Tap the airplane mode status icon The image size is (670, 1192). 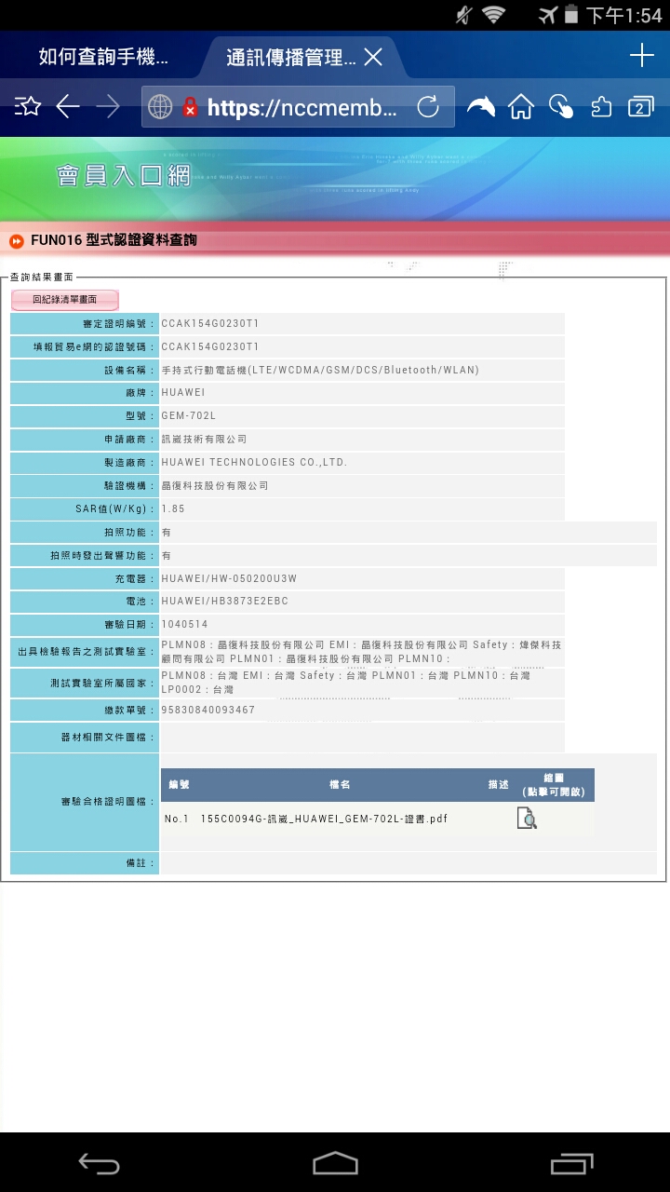pos(548,15)
